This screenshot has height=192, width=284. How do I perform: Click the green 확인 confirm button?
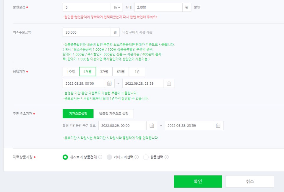point(198,181)
